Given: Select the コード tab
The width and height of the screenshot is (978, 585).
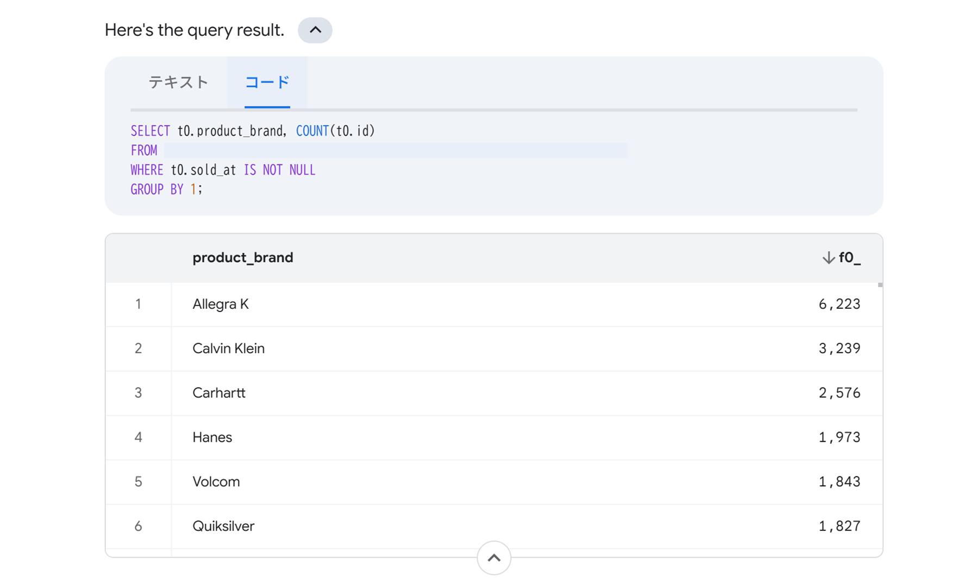Looking at the screenshot, I should click(267, 82).
